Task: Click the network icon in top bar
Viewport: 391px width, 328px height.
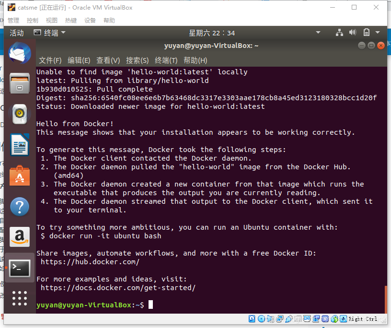Action: click(x=339, y=33)
